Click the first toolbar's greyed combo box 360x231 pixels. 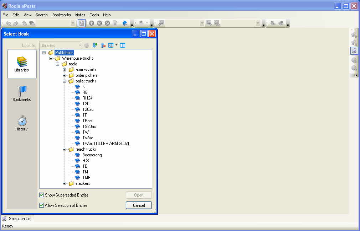(55, 23)
